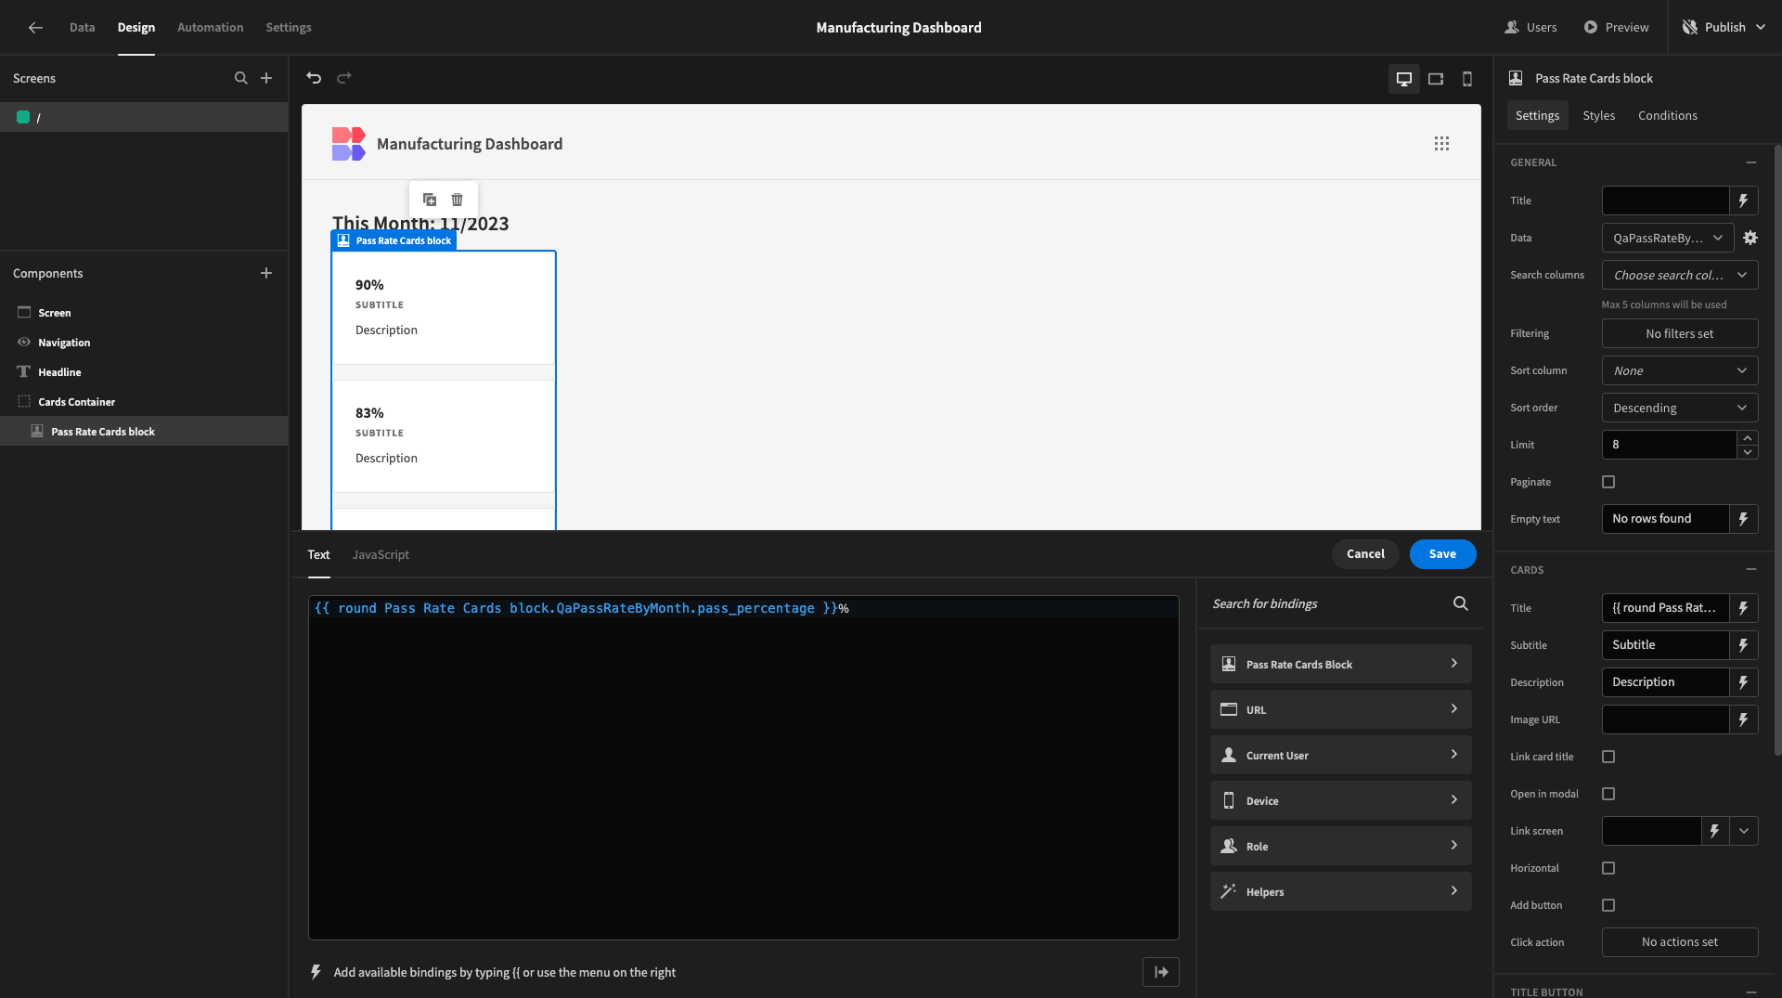This screenshot has width=1782, height=998.
Task: Enable the Paginate checkbox
Action: pyautogui.click(x=1608, y=482)
